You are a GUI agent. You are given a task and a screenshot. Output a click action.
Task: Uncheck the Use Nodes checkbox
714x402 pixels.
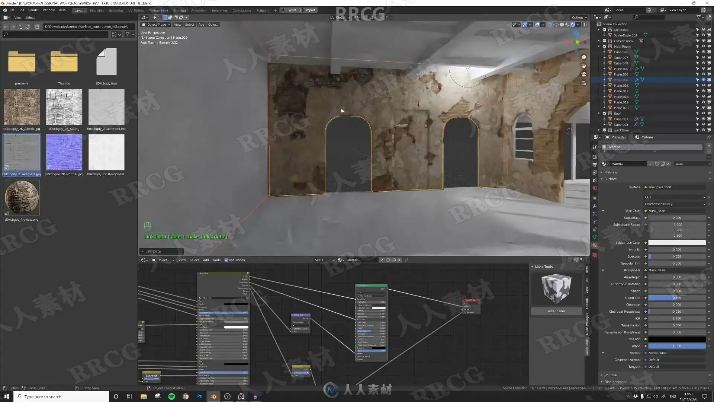pos(226,260)
